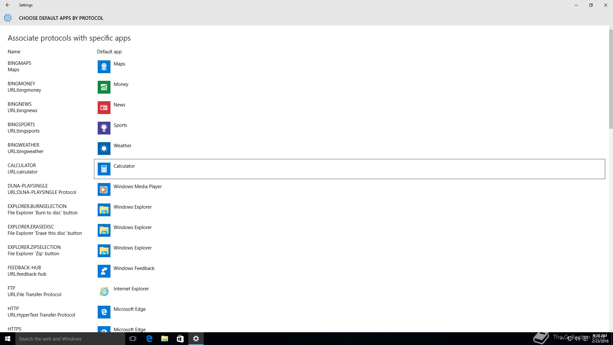Go back with the Settings back arrow
This screenshot has height=345, width=613.
coord(8,5)
